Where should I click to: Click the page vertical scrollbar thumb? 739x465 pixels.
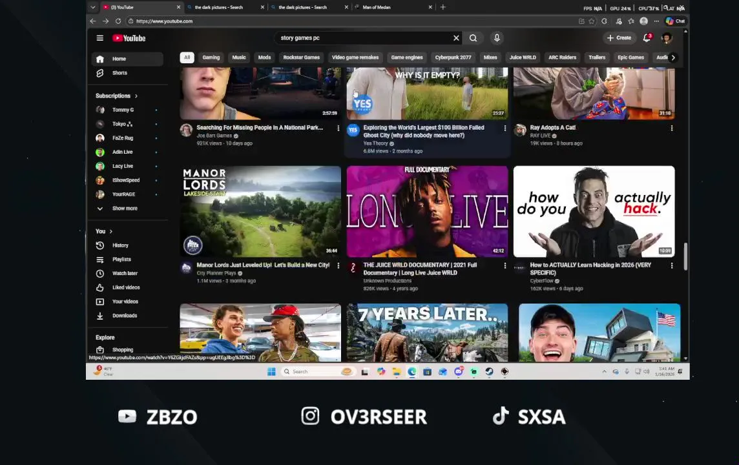click(x=686, y=257)
